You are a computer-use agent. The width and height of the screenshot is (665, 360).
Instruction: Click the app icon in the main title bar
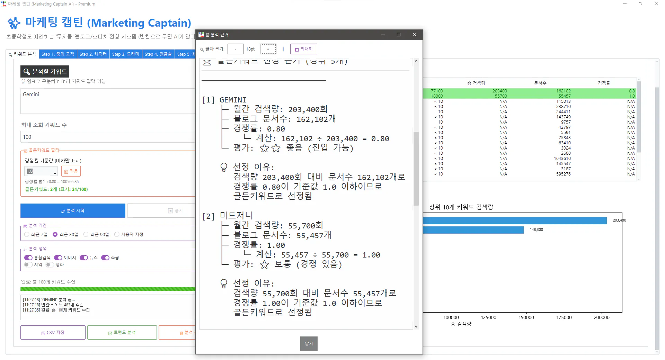click(x=4, y=4)
